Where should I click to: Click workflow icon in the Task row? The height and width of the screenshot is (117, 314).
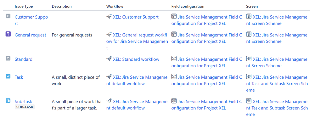pyautogui.click(x=109, y=77)
